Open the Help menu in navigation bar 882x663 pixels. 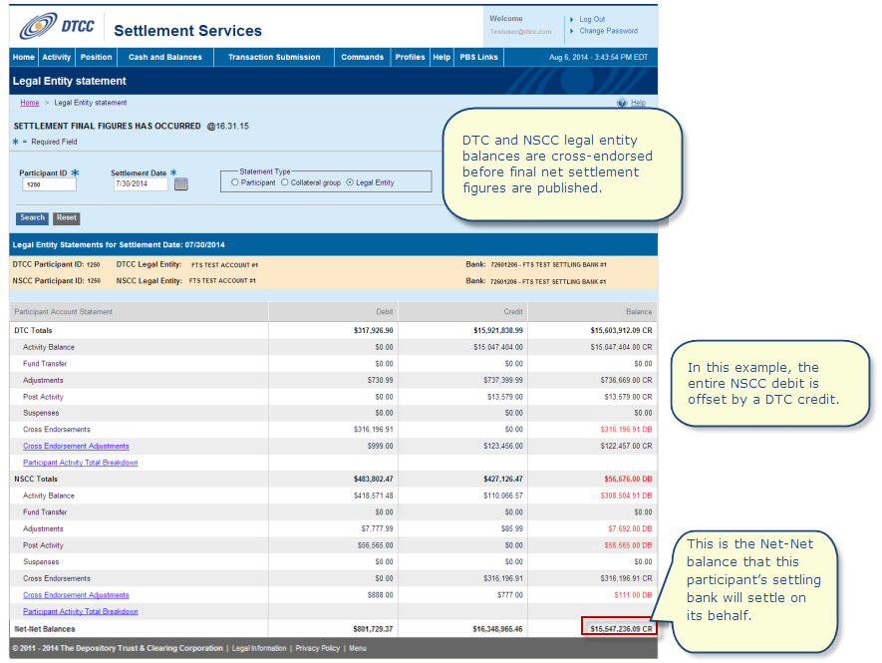tap(441, 57)
